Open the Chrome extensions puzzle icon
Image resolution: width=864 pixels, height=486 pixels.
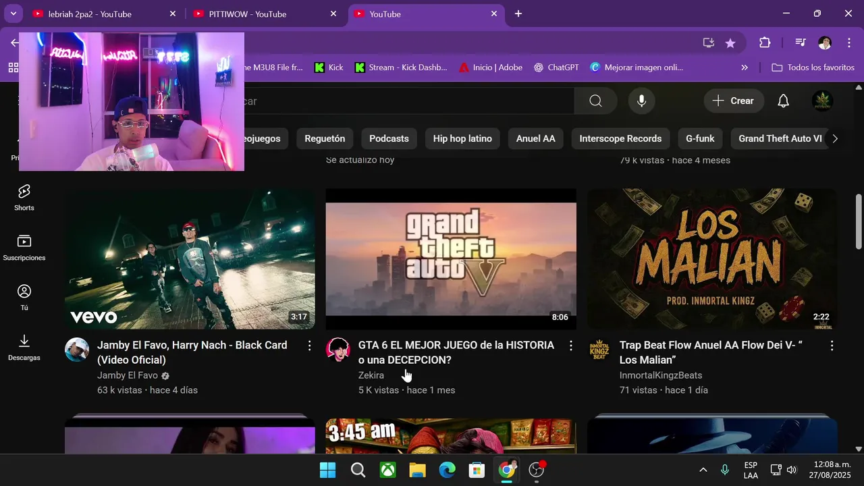point(765,43)
